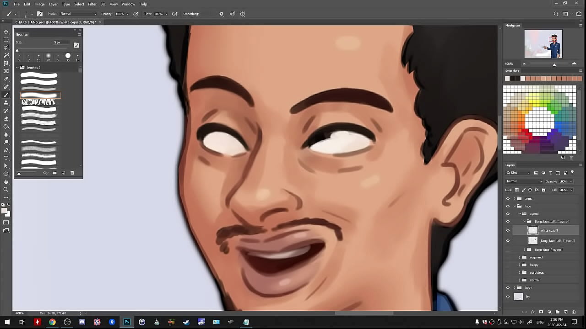Click the brush Size input field

tap(61, 42)
